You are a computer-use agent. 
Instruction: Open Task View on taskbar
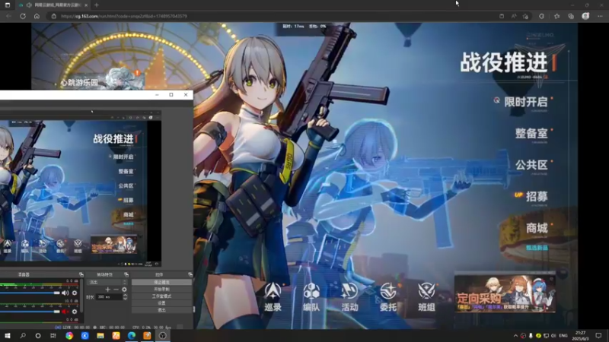(53, 336)
